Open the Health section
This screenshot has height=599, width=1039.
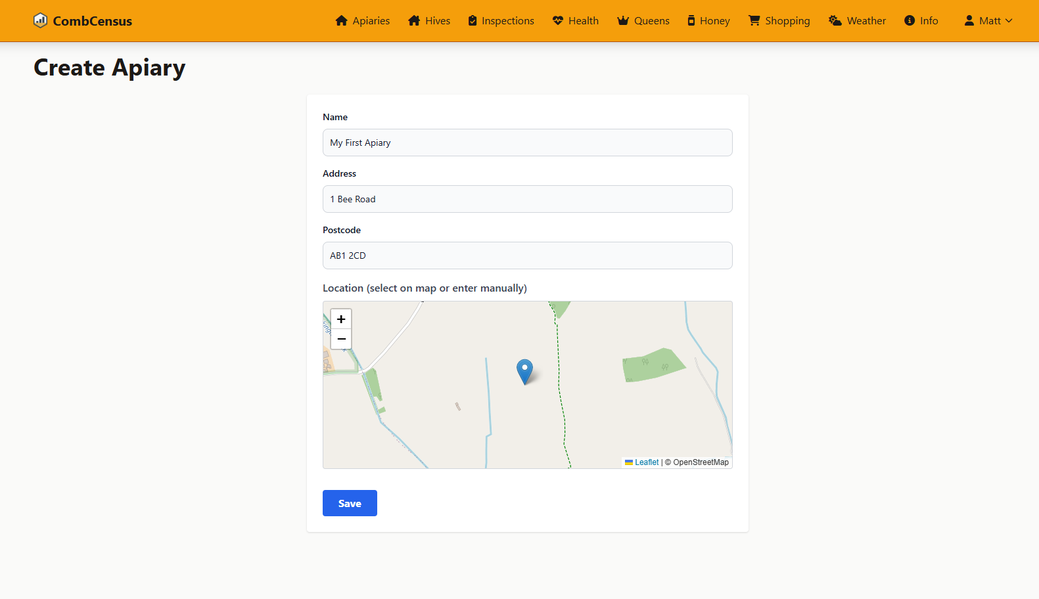(x=576, y=20)
